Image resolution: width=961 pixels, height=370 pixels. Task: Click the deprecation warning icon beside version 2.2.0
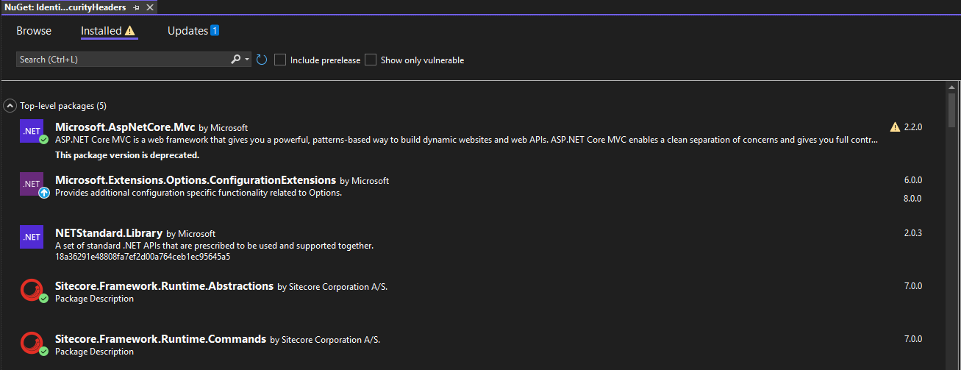pos(895,127)
